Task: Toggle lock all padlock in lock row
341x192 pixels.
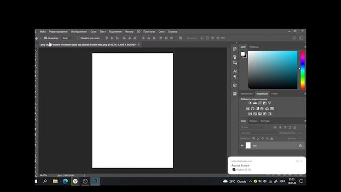Action: point(272,139)
